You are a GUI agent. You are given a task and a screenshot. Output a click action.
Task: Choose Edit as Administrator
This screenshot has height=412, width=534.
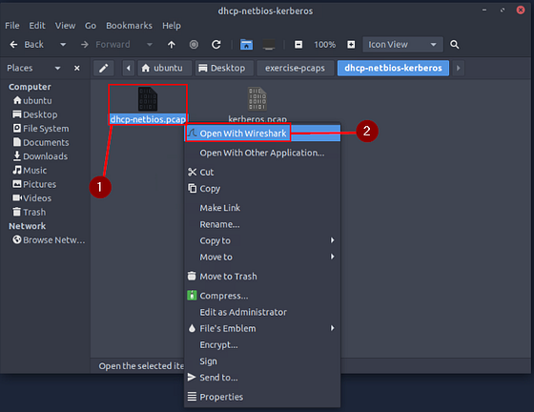[262, 312]
